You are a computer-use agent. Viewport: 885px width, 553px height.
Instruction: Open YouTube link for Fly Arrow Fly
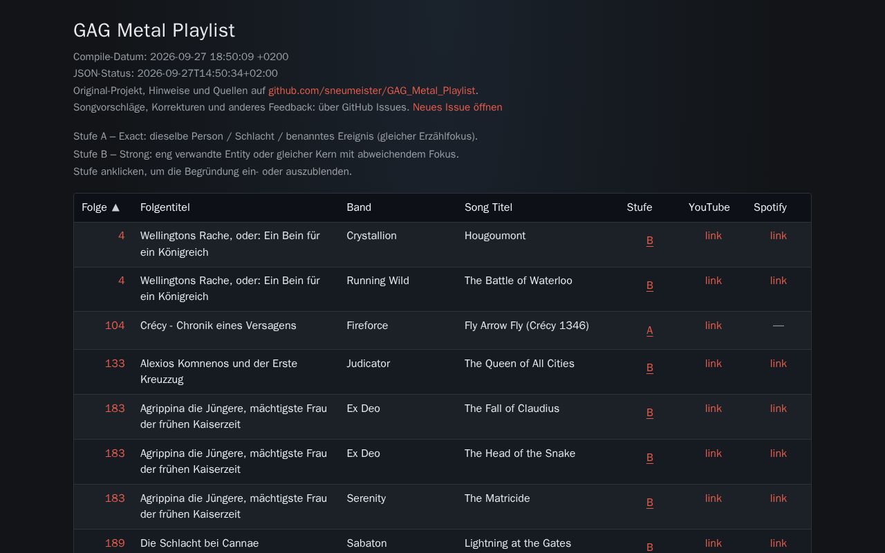[x=714, y=326]
